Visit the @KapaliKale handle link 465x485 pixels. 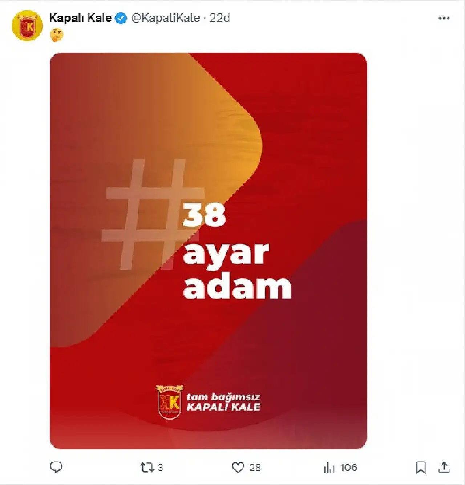pyautogui.click(x=166, y=18)
